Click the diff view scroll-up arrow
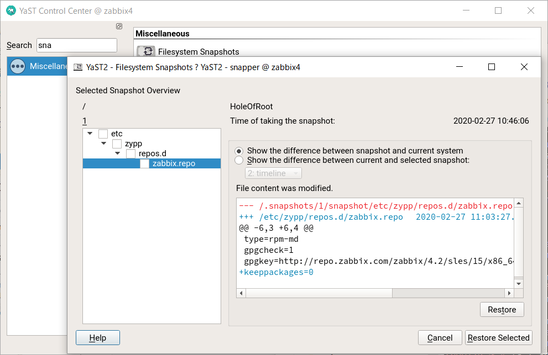 point(519,203)
